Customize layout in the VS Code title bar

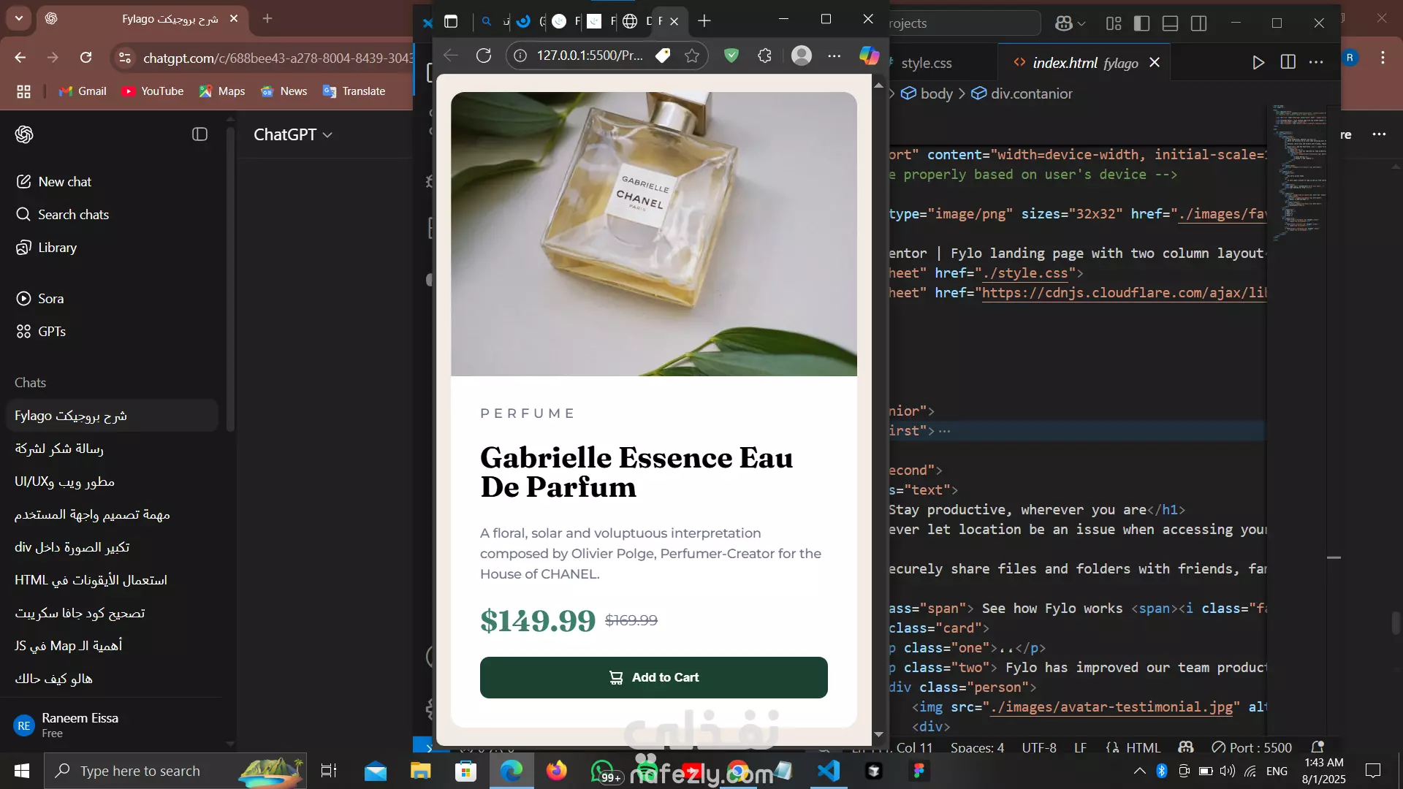click(x=1113, y=23)
